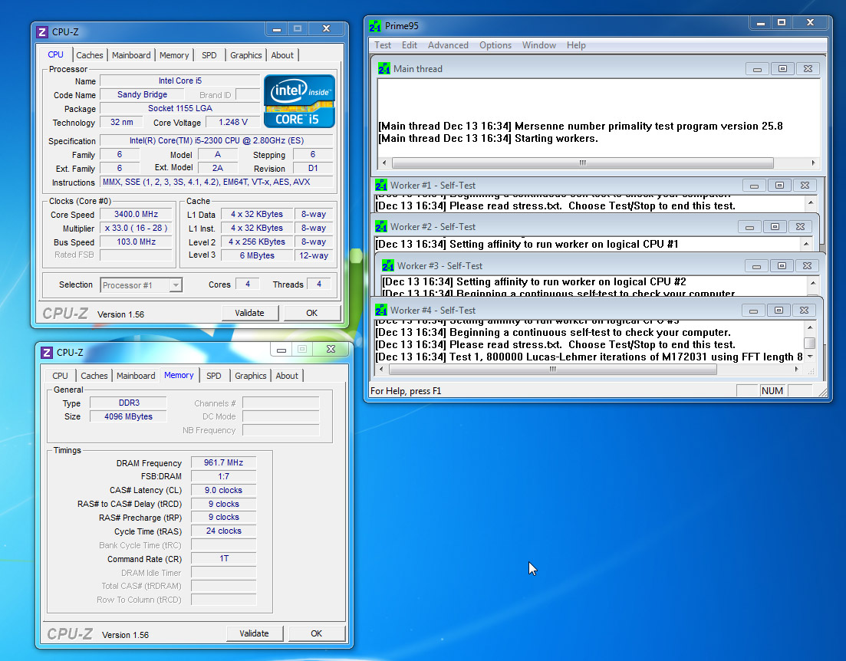Click the Core Speed value 3400.0 MHz
Image resolution: width=846 pixels, height=661 pixels.
click(136, 214)
